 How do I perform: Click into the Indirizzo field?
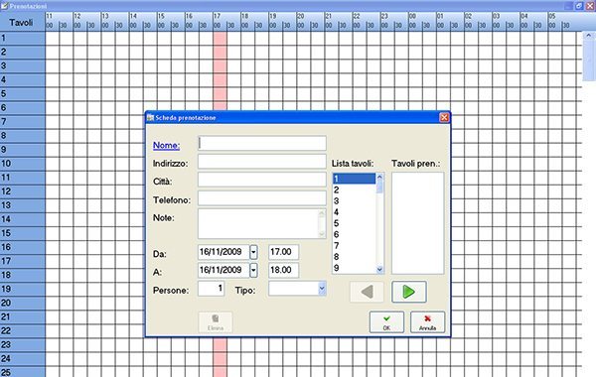click(x=262, y=162)
